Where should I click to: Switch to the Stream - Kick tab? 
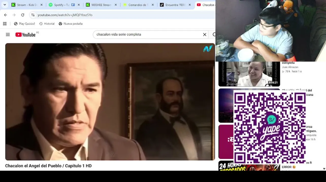25,5
